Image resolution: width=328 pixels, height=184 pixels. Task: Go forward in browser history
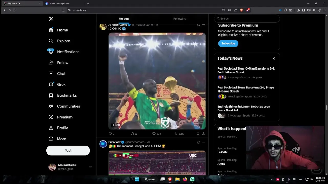(x=10, y=10)
